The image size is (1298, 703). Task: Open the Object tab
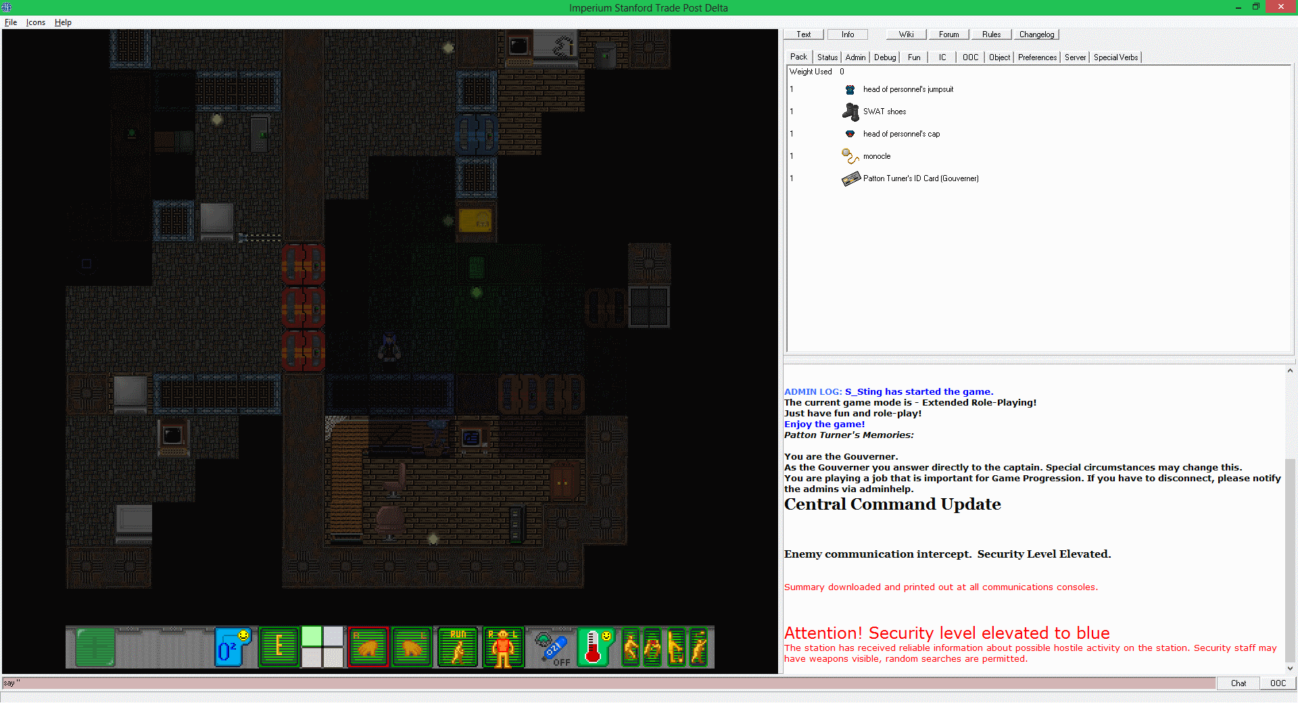tap(999, 57)
